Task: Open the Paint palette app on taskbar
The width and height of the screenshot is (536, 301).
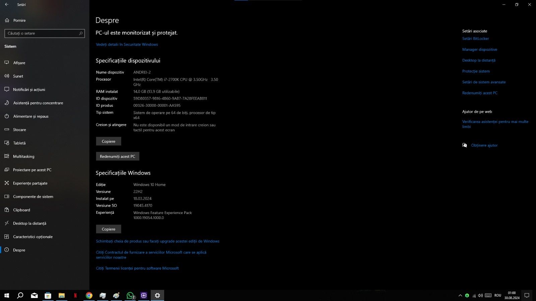Action: tap(116, 295)
